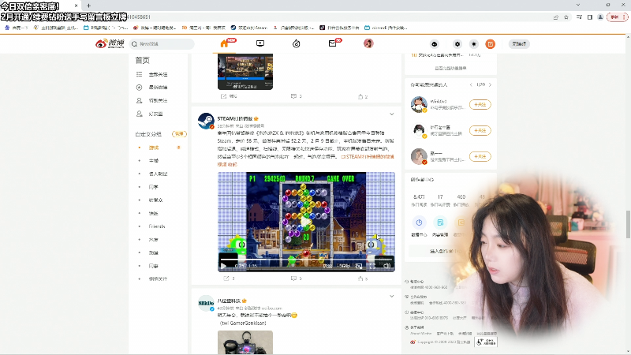Screen dimensions: 631x355
Task: Select the highlighted orange 游戏 group
Action: pyautogui.click(x=154, y=148)
